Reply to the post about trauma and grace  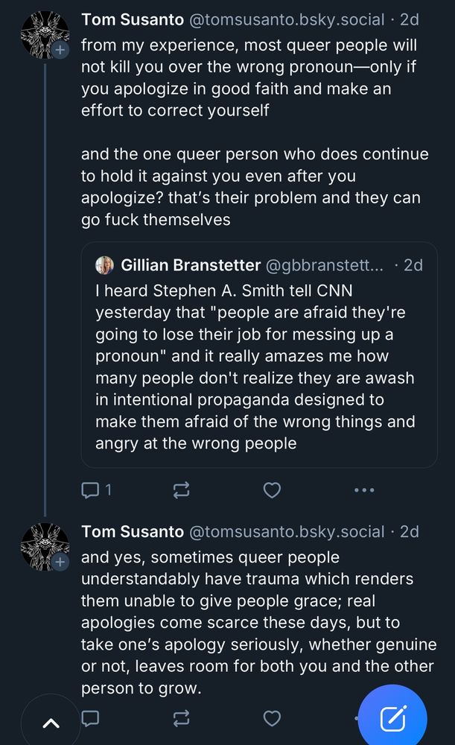coord(91,718)
